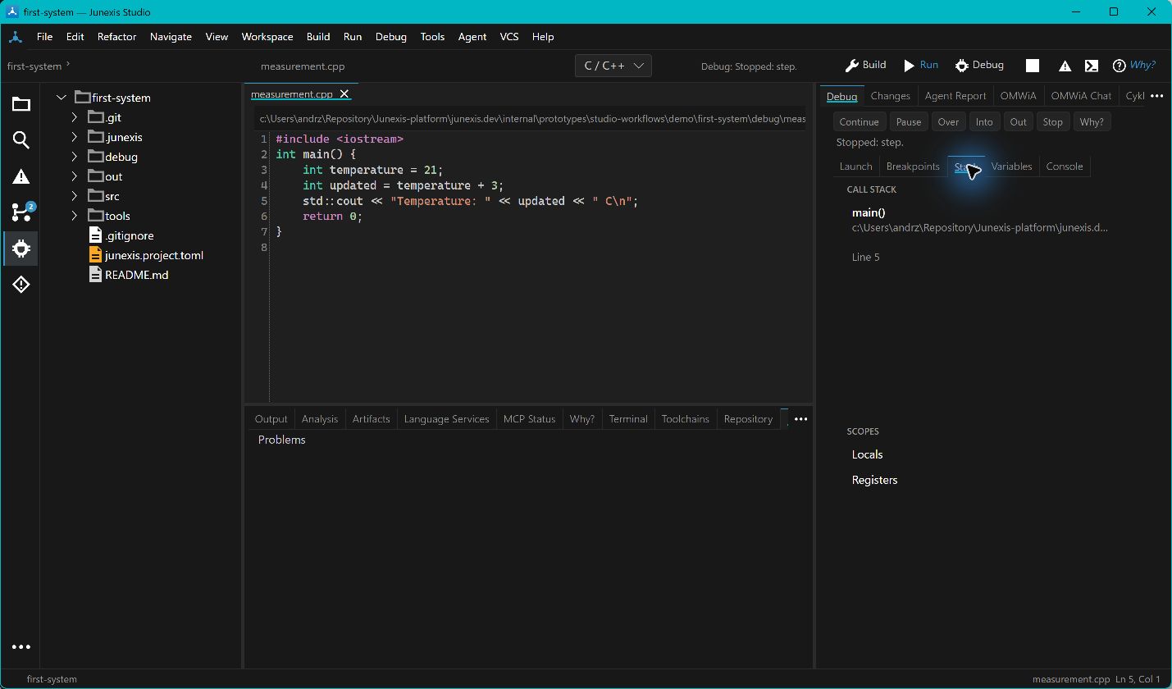The width and height of the screenshot is (1172, 689).
Task: Select the debug bug icon in the activity bar
Action: [21, 248]
